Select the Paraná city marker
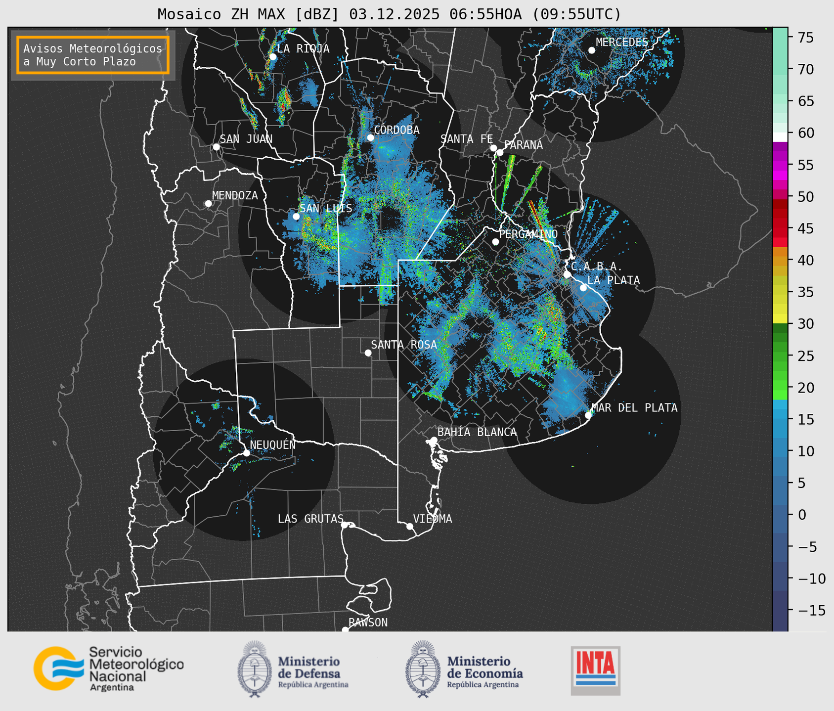This screenshot has width=834, height=711. coord(500,152)
